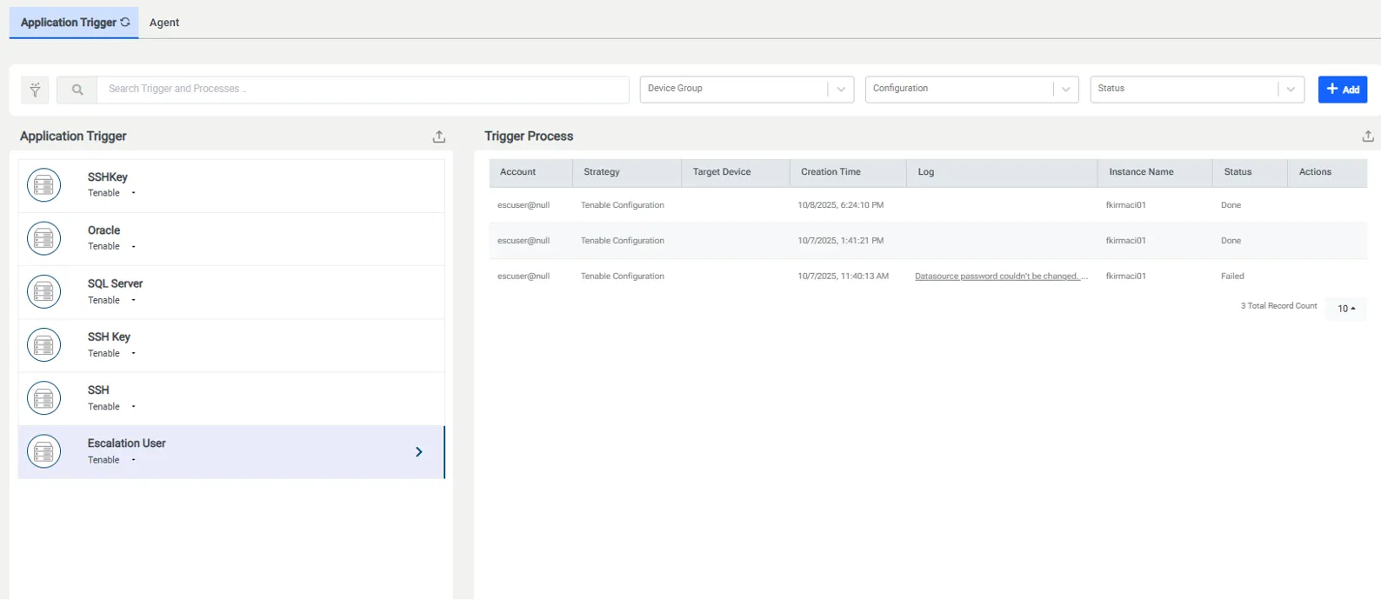Click the Strategy column header

pyautogui.click(x=627, y=172)
